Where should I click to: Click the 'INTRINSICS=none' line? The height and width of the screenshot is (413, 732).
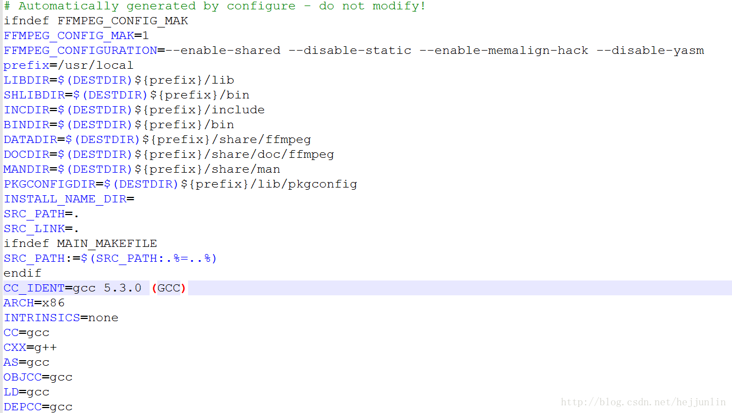tap(61, 318)
